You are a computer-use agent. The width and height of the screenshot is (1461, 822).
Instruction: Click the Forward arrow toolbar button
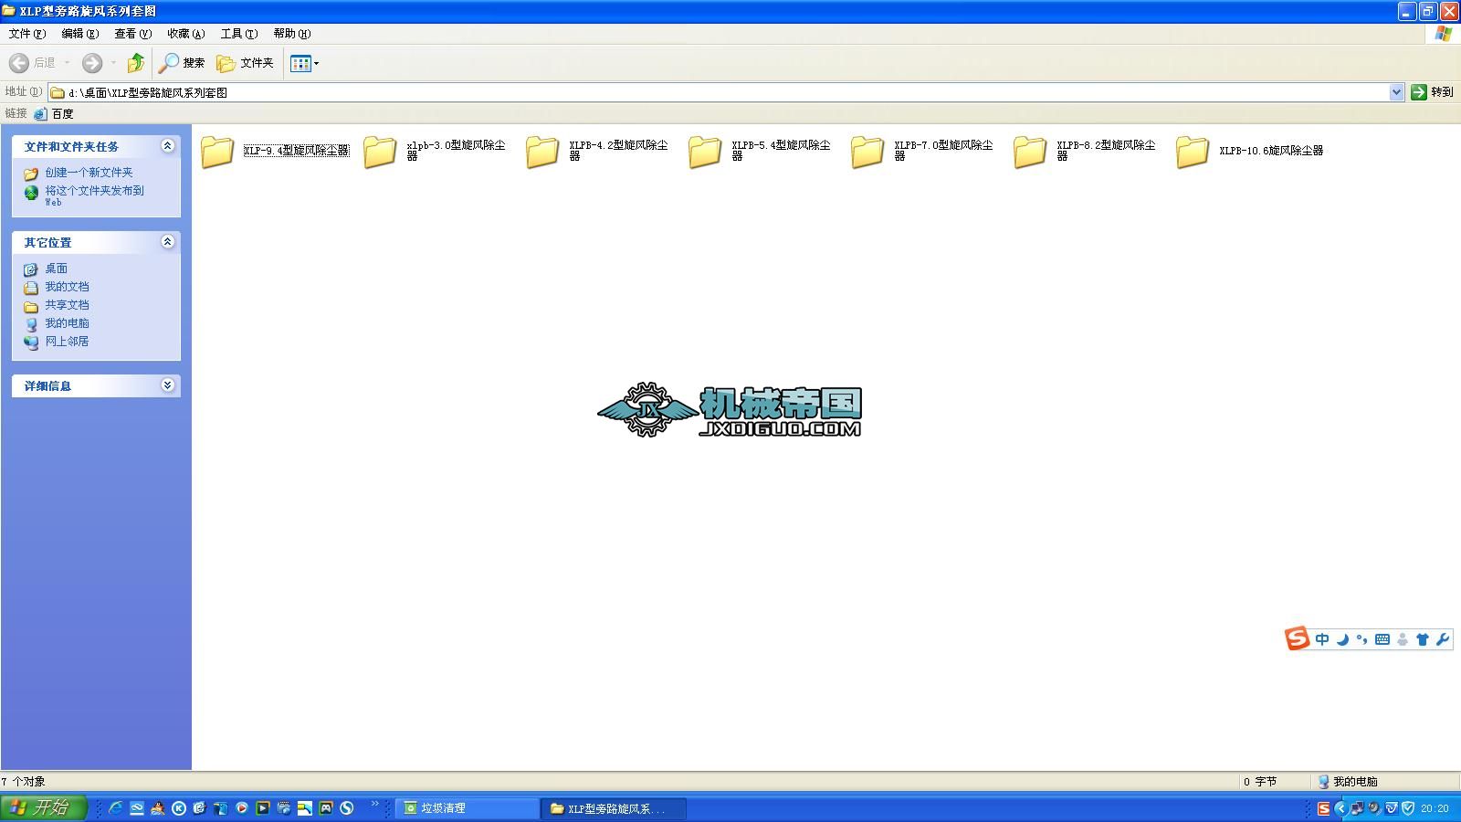[91, 63]
